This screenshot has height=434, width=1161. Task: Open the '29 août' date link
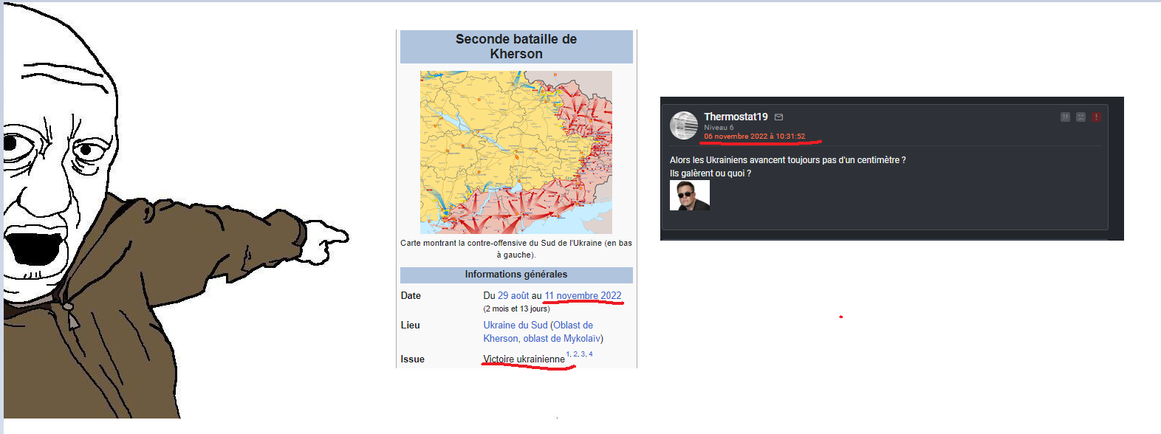(513, 295)
